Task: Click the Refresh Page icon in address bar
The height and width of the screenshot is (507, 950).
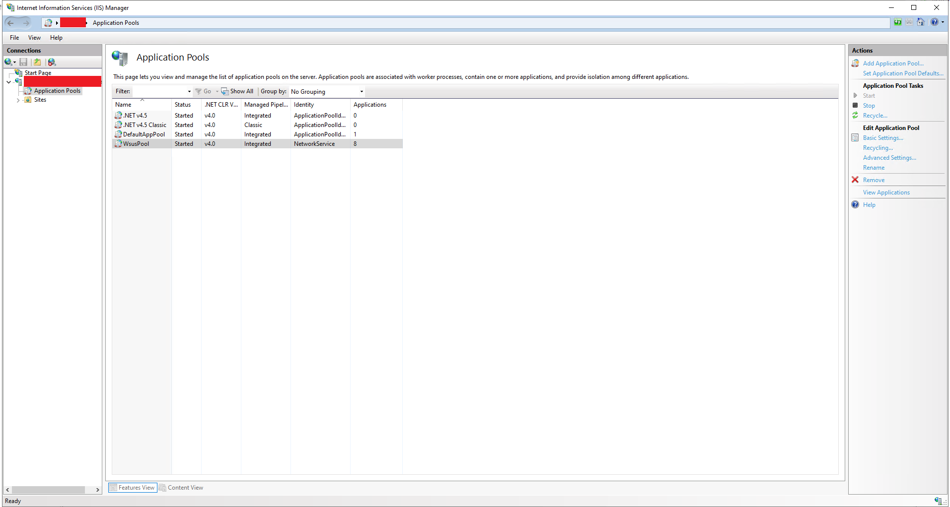Action: click(x=898, y=22)
